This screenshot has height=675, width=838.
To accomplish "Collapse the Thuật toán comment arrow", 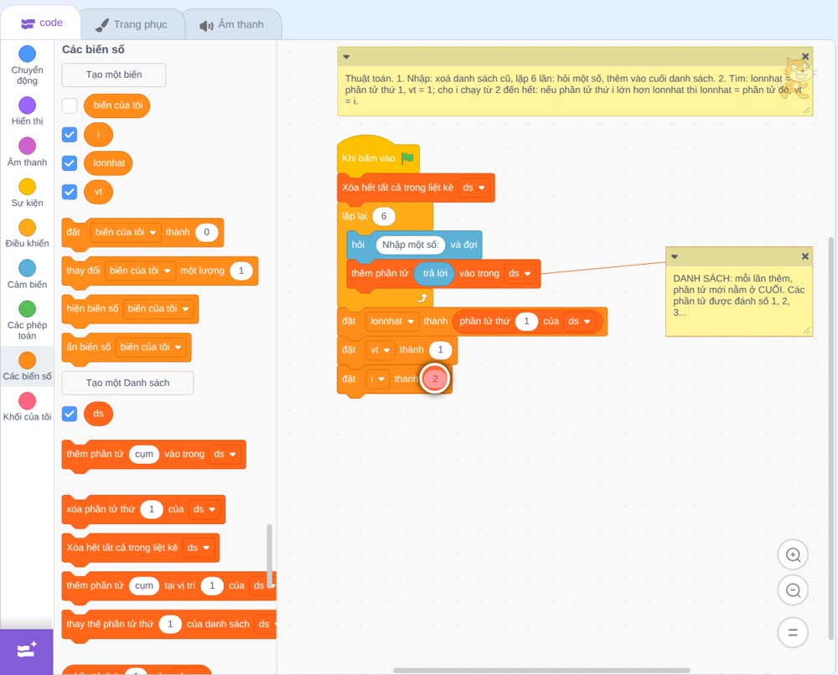I will 346,57.
